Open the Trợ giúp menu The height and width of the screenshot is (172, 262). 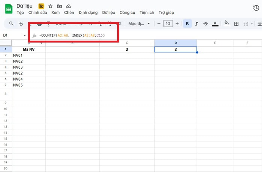pyautogui.click(x=166, y=12)
